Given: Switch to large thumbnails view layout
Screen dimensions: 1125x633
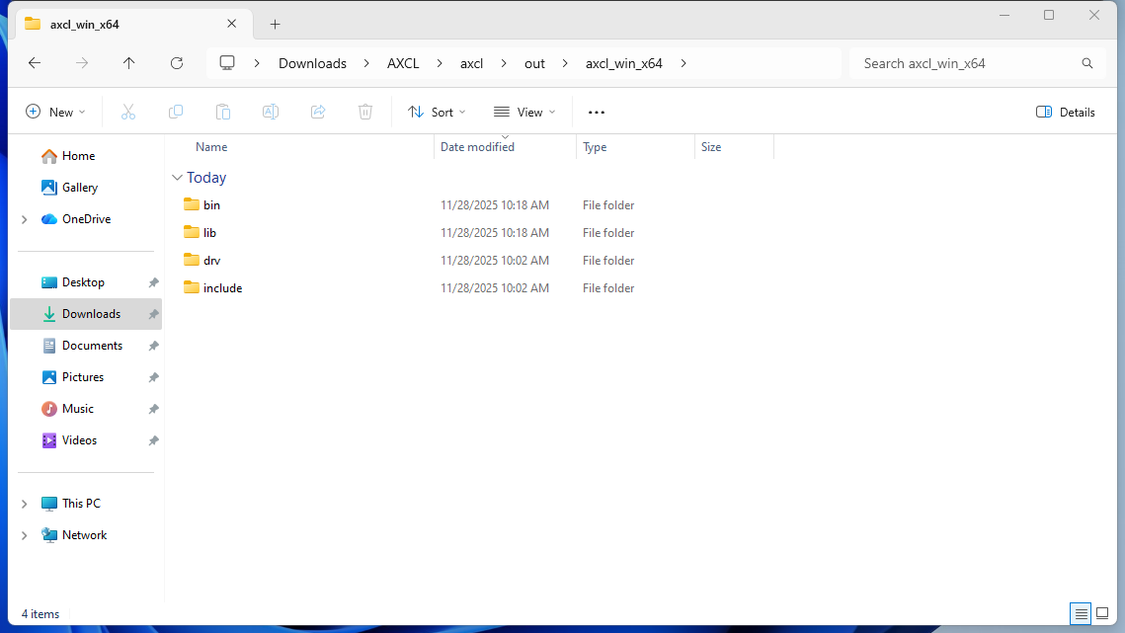Looking at the screenshot, I should click(1102, 613).
